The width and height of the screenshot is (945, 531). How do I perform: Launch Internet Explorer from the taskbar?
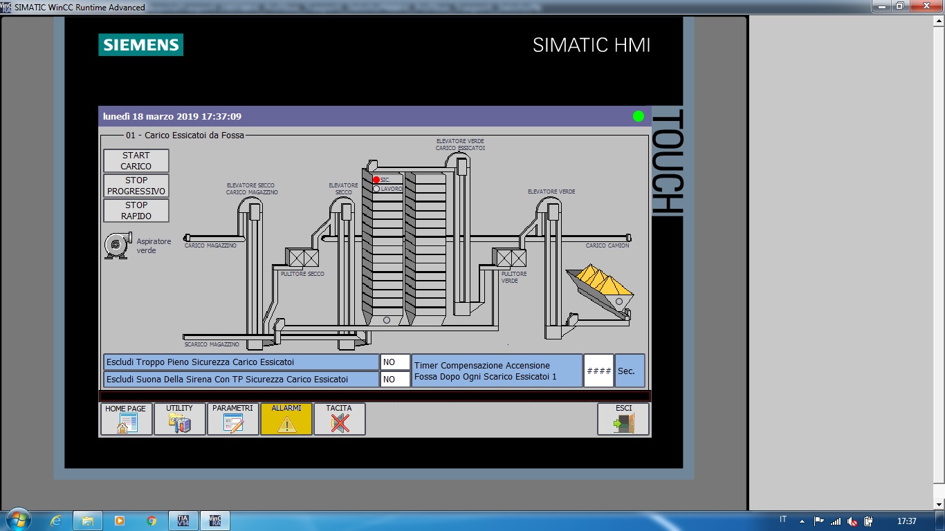[57, 521]
